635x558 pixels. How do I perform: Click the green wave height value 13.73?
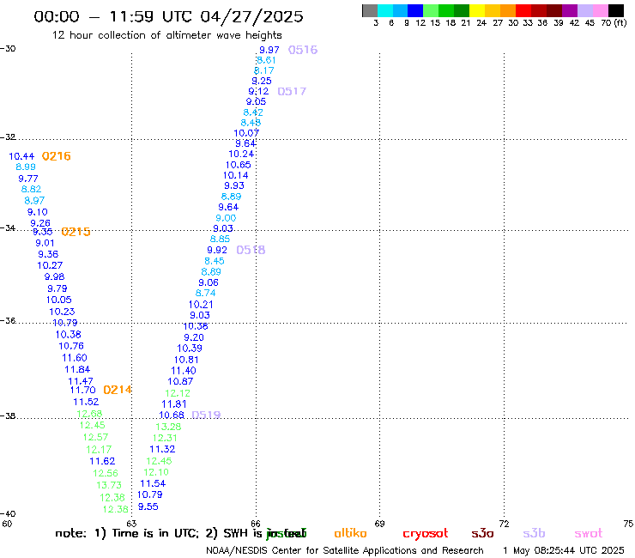coord(109,485)
